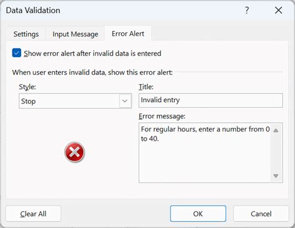Switch to the Settings tab
The height and width of the screenshot is (228, 295).
tap(26, 34)
